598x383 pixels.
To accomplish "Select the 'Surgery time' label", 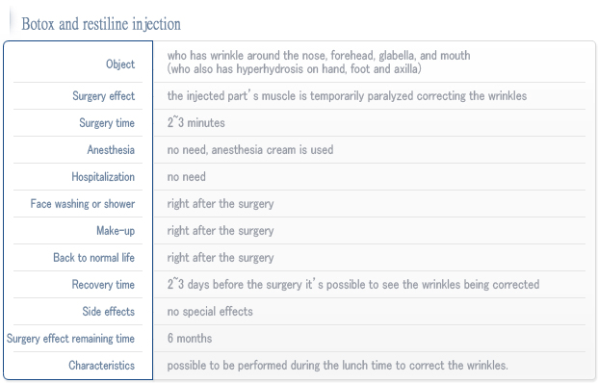I will (107, 123).
